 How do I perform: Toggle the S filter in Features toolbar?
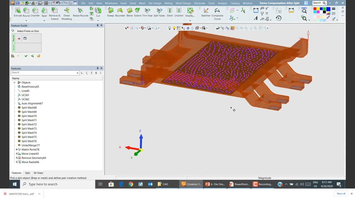click(96, 73)
